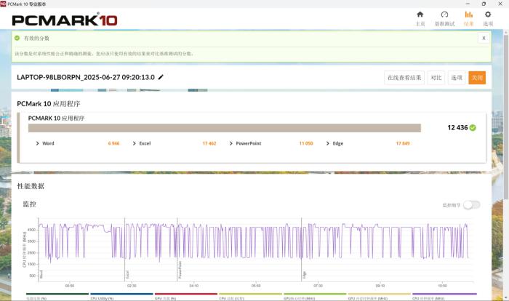
Task: Click the PCMark 10 应用程序 score bar
Action: coord(224,128)
